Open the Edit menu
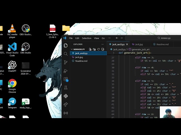 77,38
